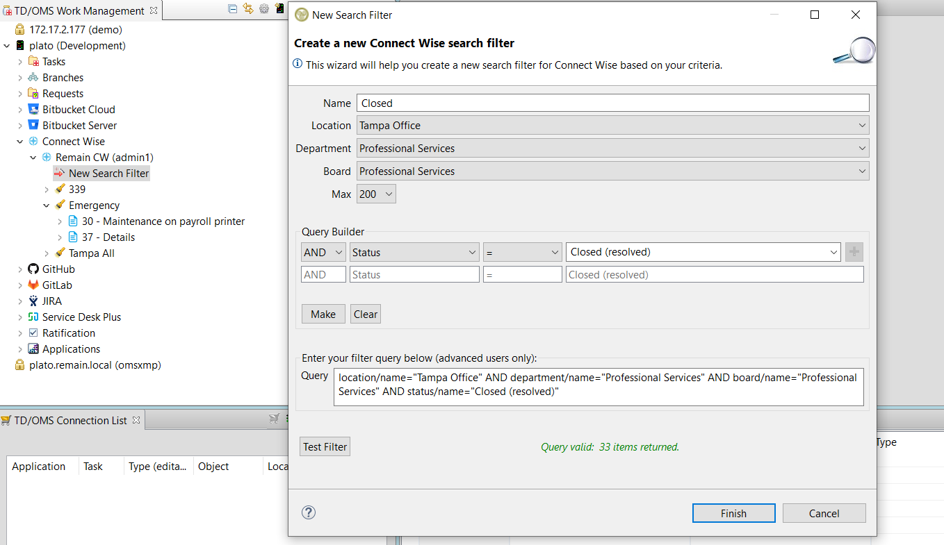Click the Collapse All icon in Work Management
Screen dimensions: 944x545
233,9
